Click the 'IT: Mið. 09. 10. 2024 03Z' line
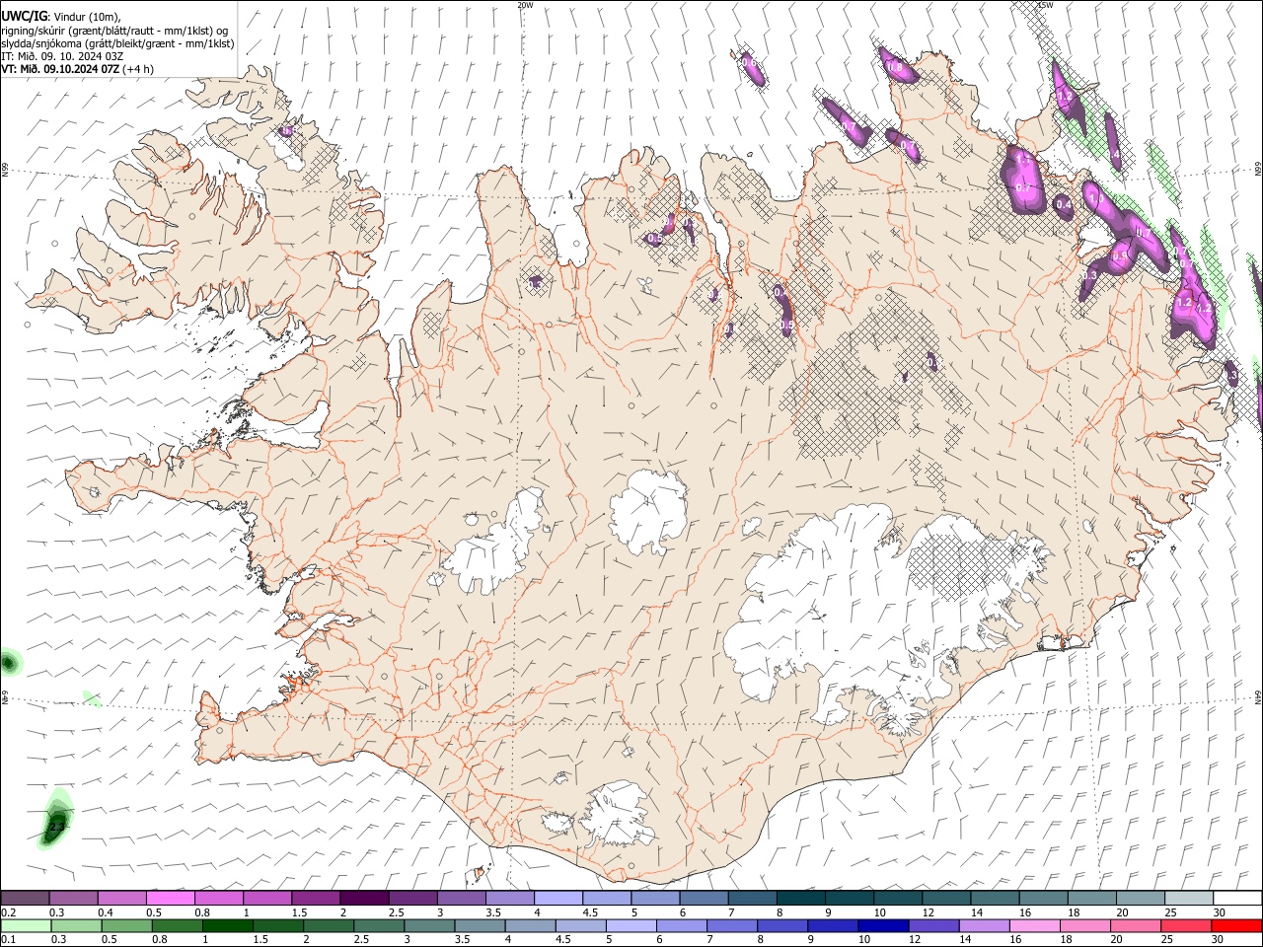The height and width of the screenshot is (947, 1263). 62,56
